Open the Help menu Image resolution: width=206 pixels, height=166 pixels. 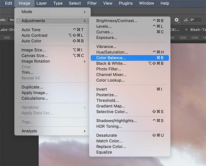(165, 3)
